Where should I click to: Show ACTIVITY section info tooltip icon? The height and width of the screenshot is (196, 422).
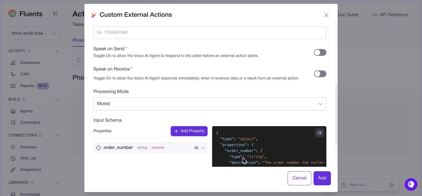tap(29, 51)
